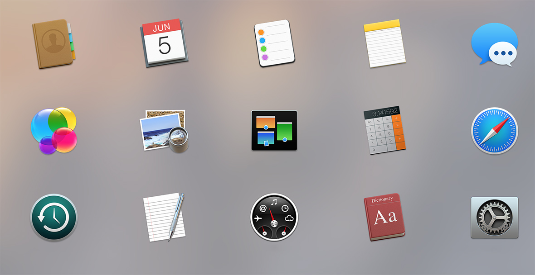This screenshot has width=535, height=275.
Task: Launch the Dashboard gauge icon
Action: pos(273,217)
